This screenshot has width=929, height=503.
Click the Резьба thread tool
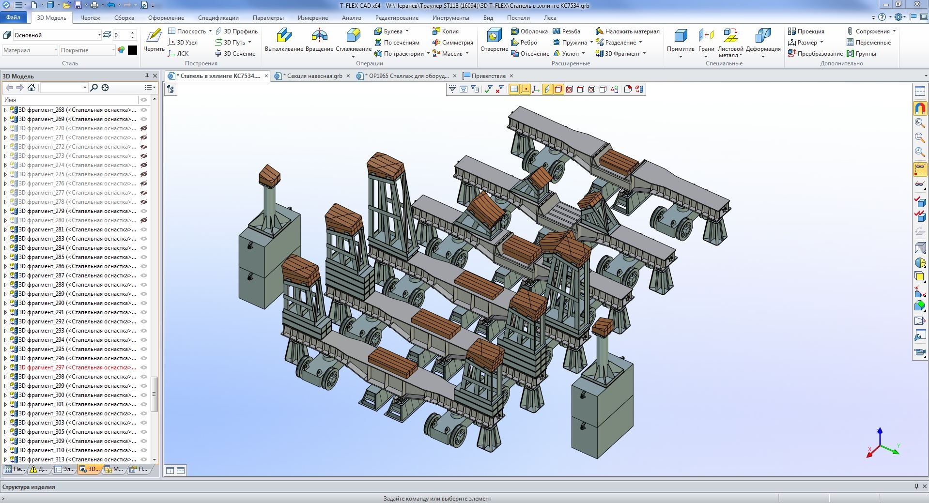click(x=566, y=31)
